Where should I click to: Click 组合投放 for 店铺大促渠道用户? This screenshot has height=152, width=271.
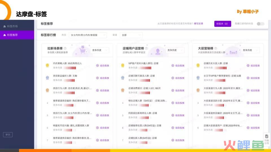253,128
